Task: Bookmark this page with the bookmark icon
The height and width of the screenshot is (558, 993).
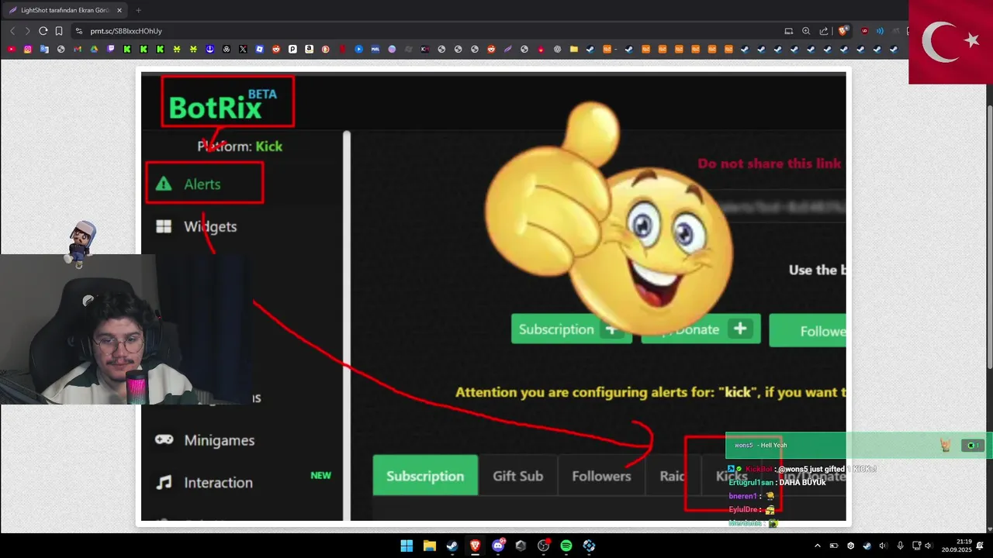Action: tap(59, 31)
